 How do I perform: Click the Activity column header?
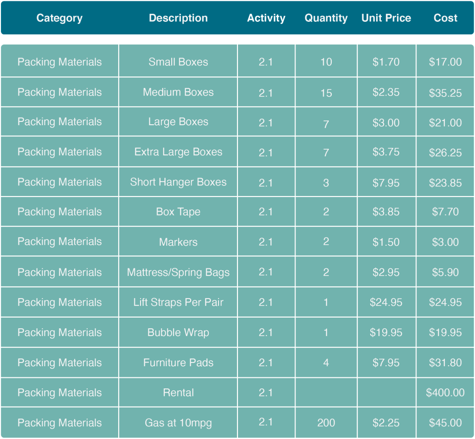click(266, 18)
